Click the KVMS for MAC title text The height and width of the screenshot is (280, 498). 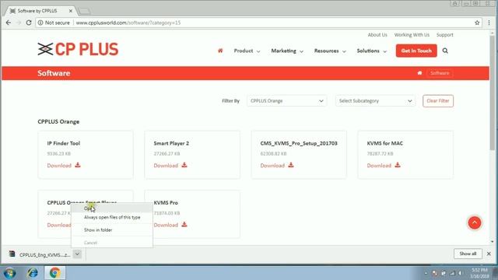pos(384,143)
